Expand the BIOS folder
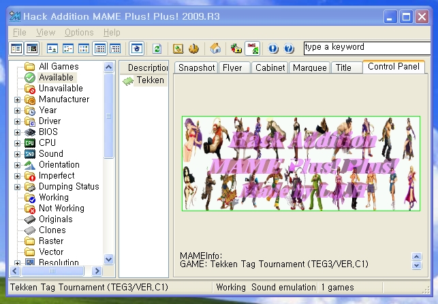Viewport: 438px width, 304px height. 17,132
